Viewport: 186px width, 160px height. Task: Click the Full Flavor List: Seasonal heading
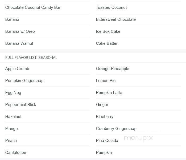[x=31, y=58]
